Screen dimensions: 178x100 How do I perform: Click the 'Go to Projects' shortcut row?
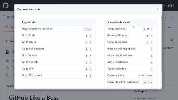57,62
